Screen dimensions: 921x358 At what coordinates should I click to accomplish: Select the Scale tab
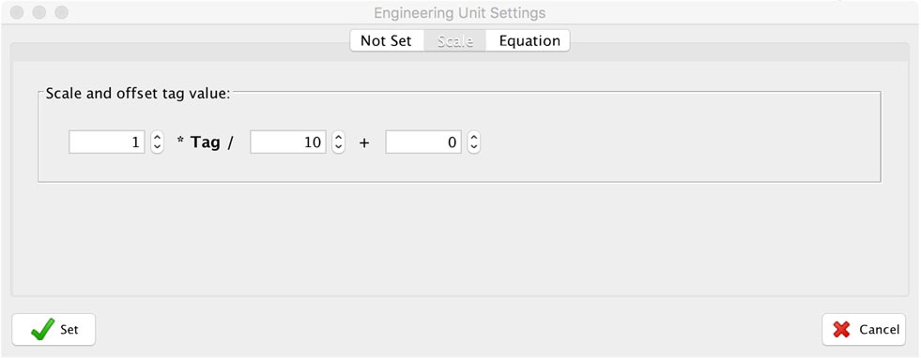(455, 41)
